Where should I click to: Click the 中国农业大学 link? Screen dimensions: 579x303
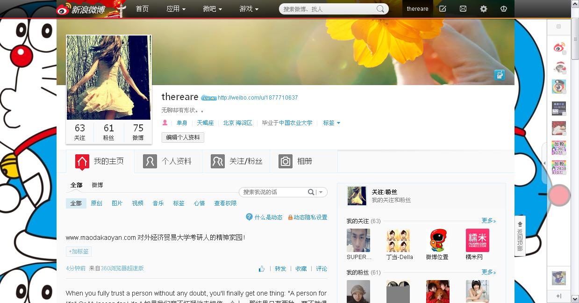[x=296, y=123]
